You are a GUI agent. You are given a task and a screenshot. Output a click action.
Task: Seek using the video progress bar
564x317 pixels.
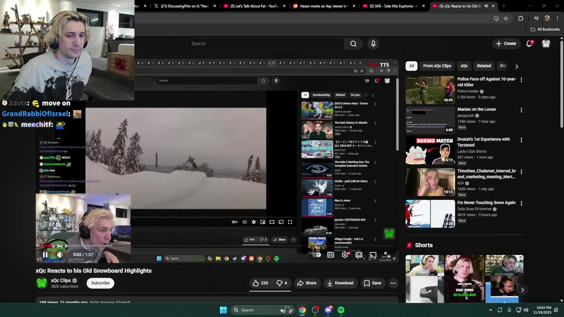click(217, 246)
